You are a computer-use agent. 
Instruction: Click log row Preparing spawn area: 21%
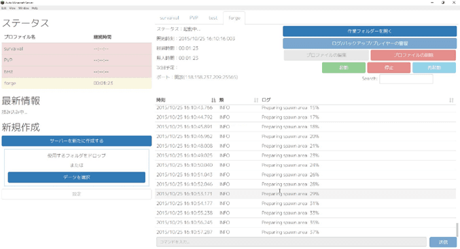tap(305, 146)
